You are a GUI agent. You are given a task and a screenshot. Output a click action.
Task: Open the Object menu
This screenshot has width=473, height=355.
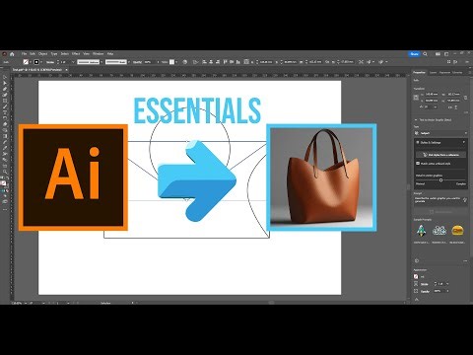coord(43,53)
